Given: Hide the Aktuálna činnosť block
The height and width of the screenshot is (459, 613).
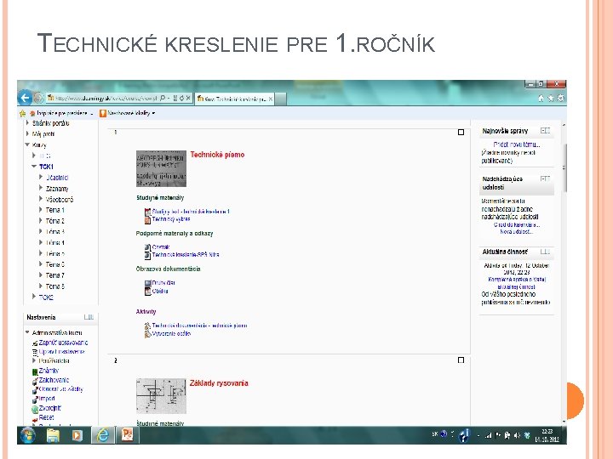Looking at the screenshot, I should (545, 252).
